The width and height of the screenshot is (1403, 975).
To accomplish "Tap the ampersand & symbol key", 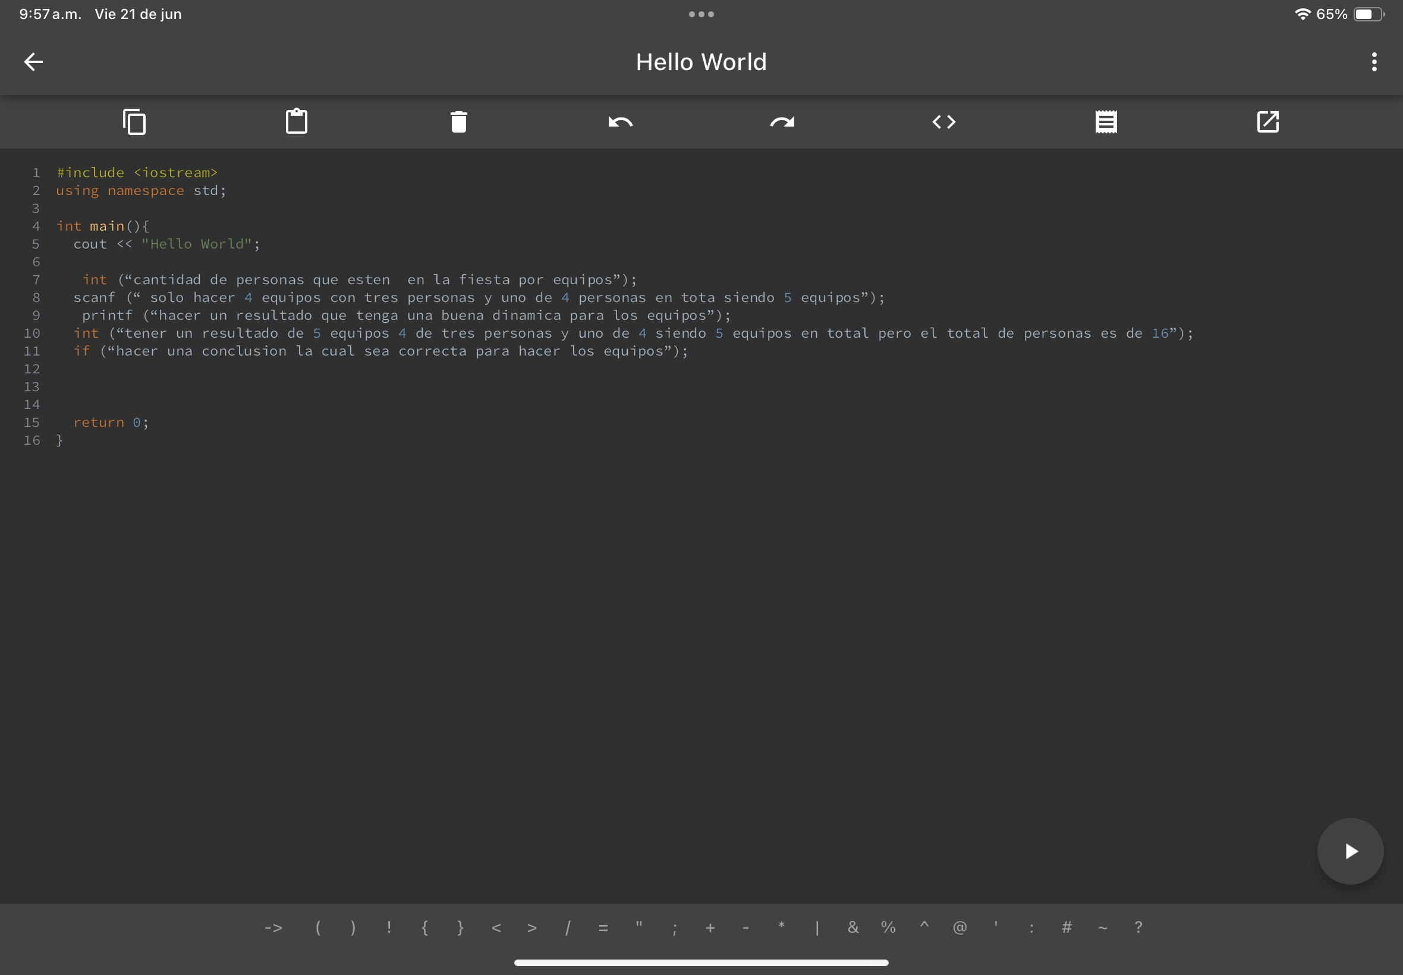I will click(x=853, y=927).
